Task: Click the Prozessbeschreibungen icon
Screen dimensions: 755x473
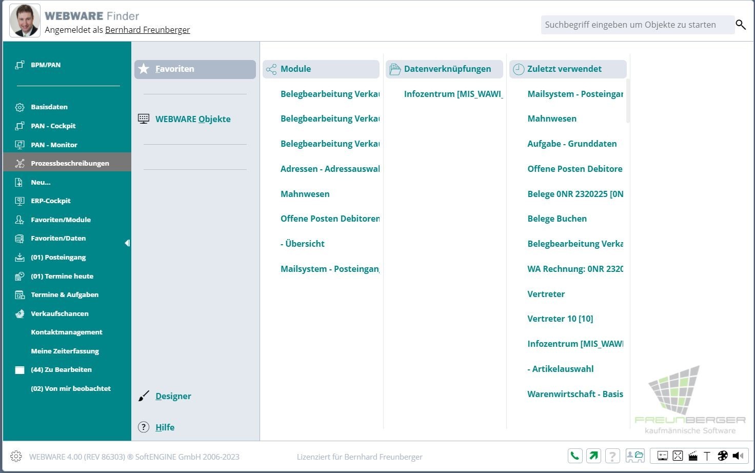Action: pyautogui.click(x=19, y=163)
